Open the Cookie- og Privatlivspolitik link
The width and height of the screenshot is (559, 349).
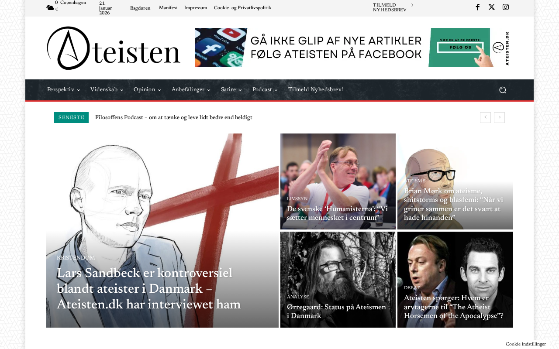(x=242, y=8)
